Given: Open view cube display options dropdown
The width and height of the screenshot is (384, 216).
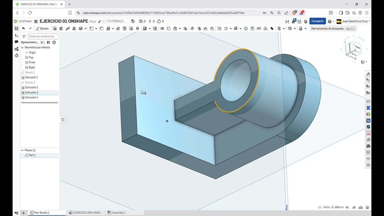Looking at the screenshot, I should [x=364, y=62].
